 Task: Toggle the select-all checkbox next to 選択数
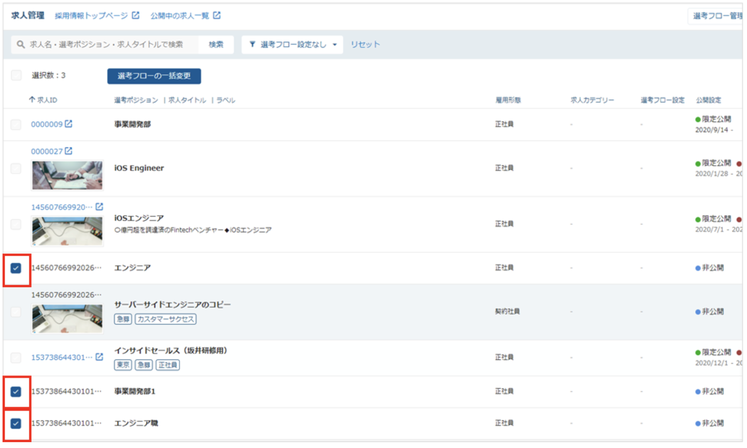[16, 75]
